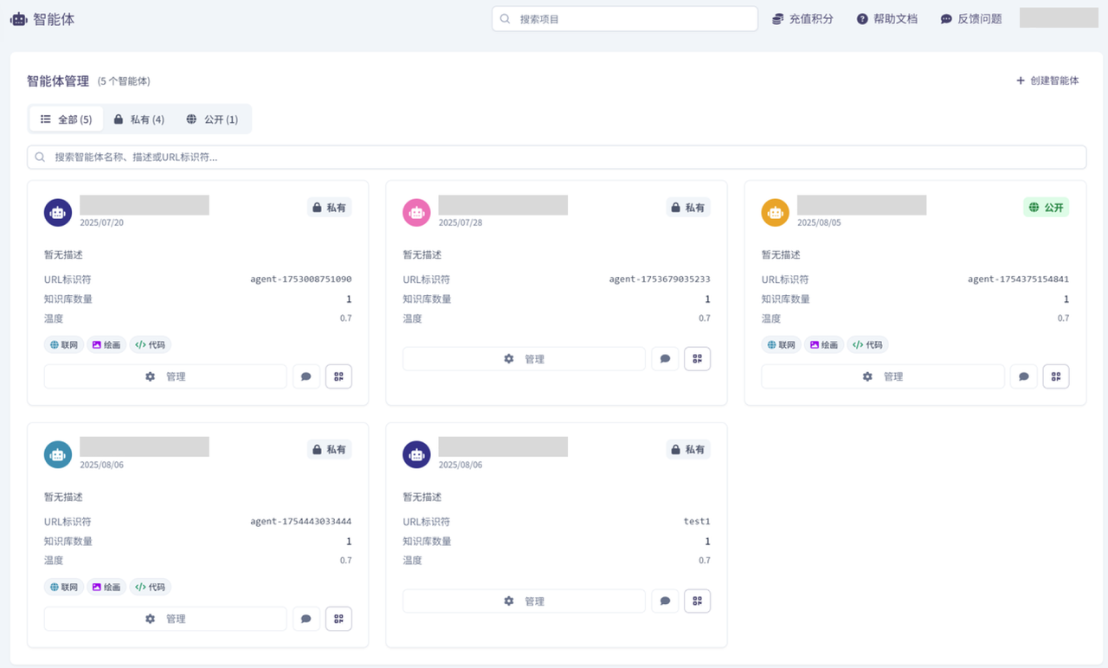Click the 反馈问题 feedback link
1108x668 pixels.
(x=970, y=17)
